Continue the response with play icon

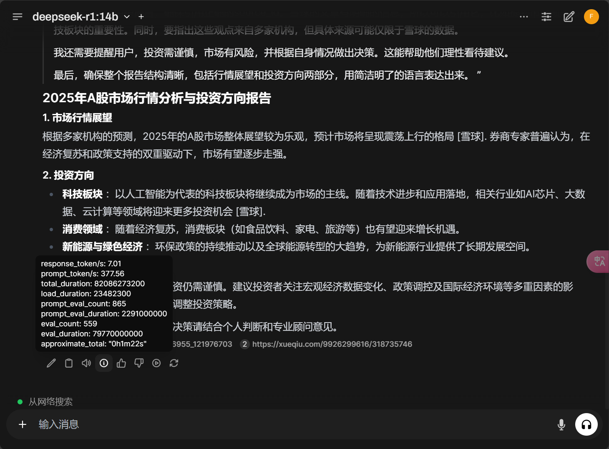pos(156,363)
